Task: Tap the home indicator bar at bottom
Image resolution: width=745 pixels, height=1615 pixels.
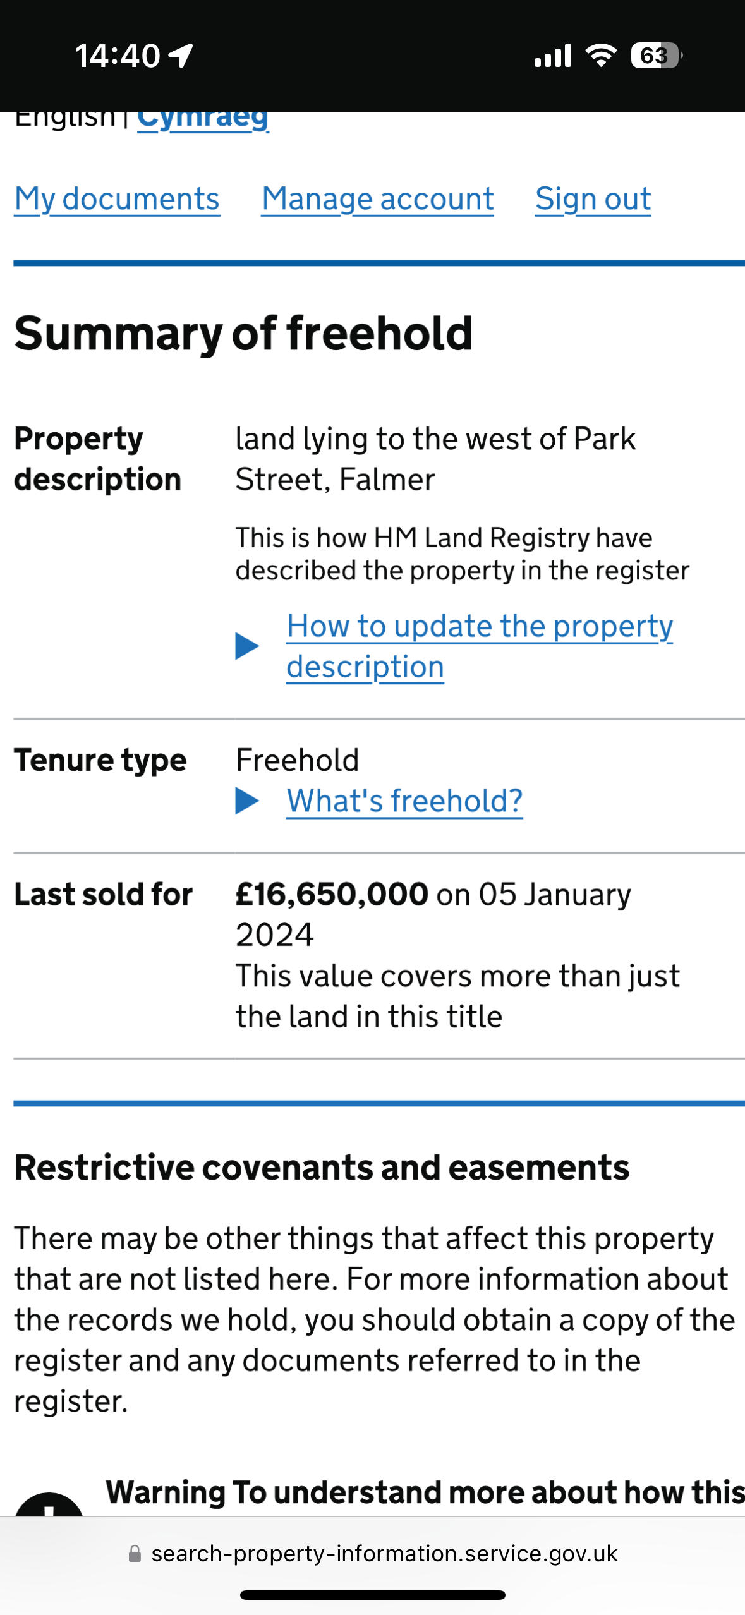Action: pyautogui.click(x=373, y=1595)
